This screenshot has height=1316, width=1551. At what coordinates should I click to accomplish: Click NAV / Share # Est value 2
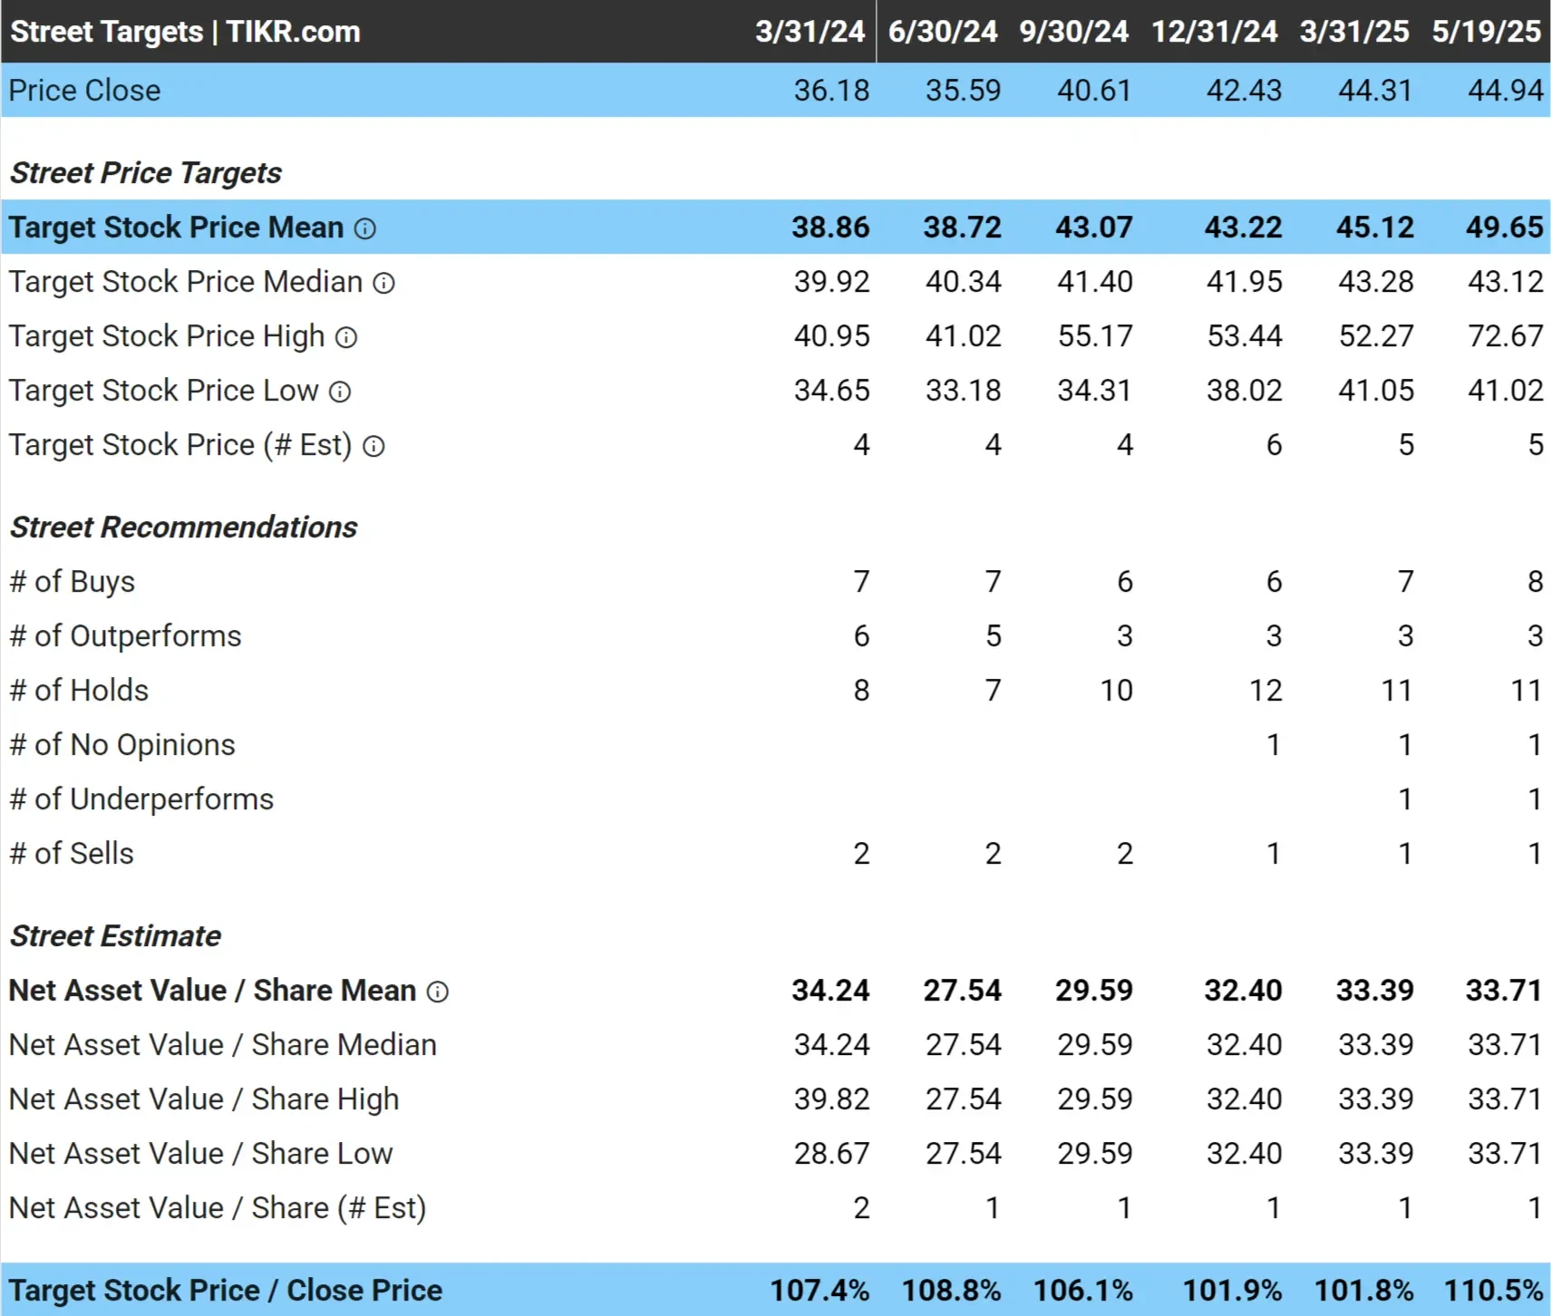click(861, 1208)
